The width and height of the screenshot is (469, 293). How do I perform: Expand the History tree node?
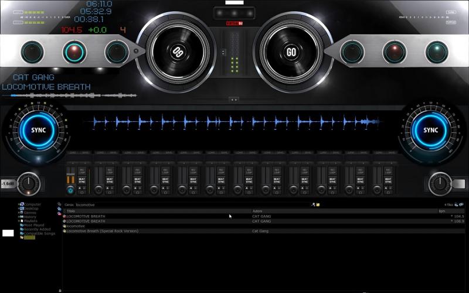(19, 217)
